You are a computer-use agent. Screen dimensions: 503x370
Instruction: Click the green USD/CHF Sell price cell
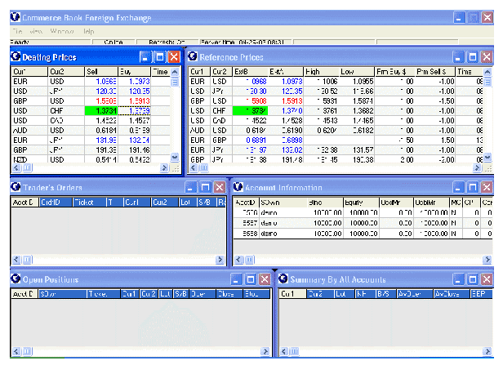point(100,110)
